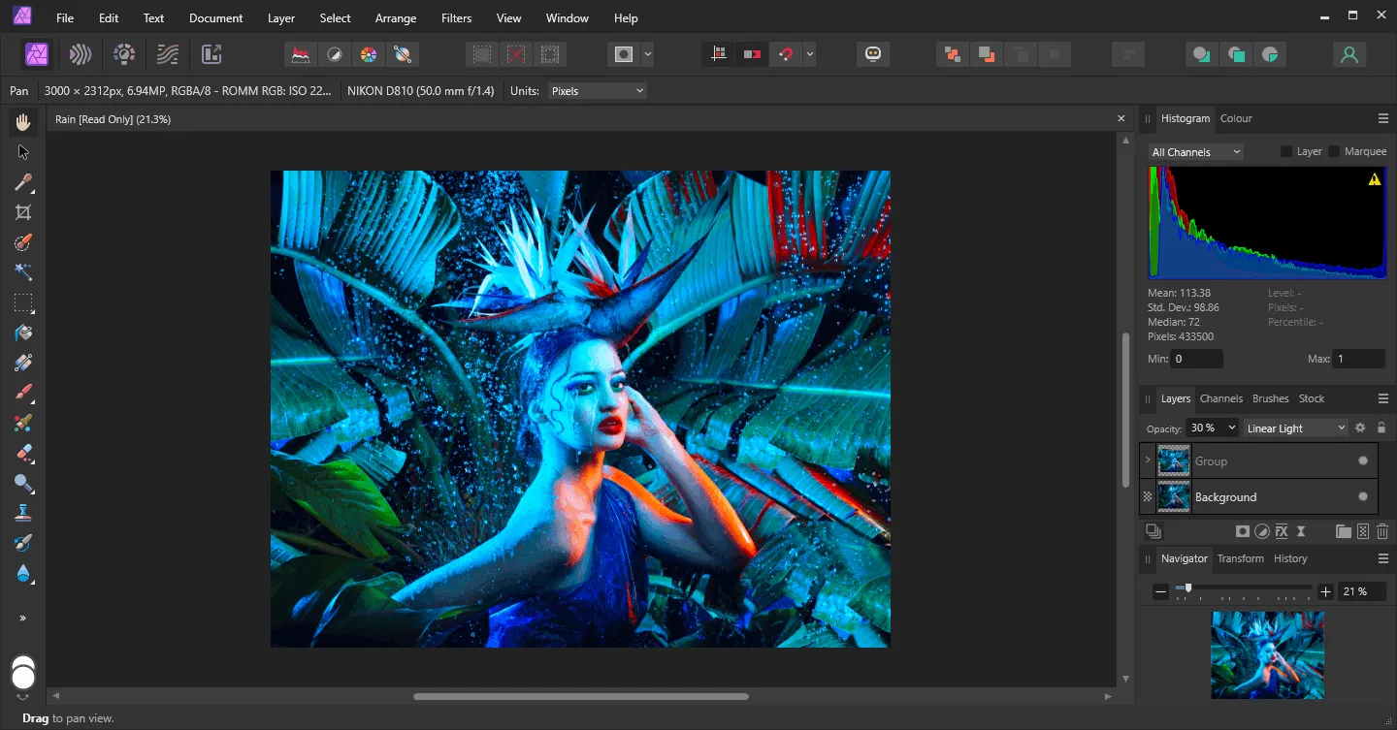Click the Navigator zoom slider handle

1188,588
